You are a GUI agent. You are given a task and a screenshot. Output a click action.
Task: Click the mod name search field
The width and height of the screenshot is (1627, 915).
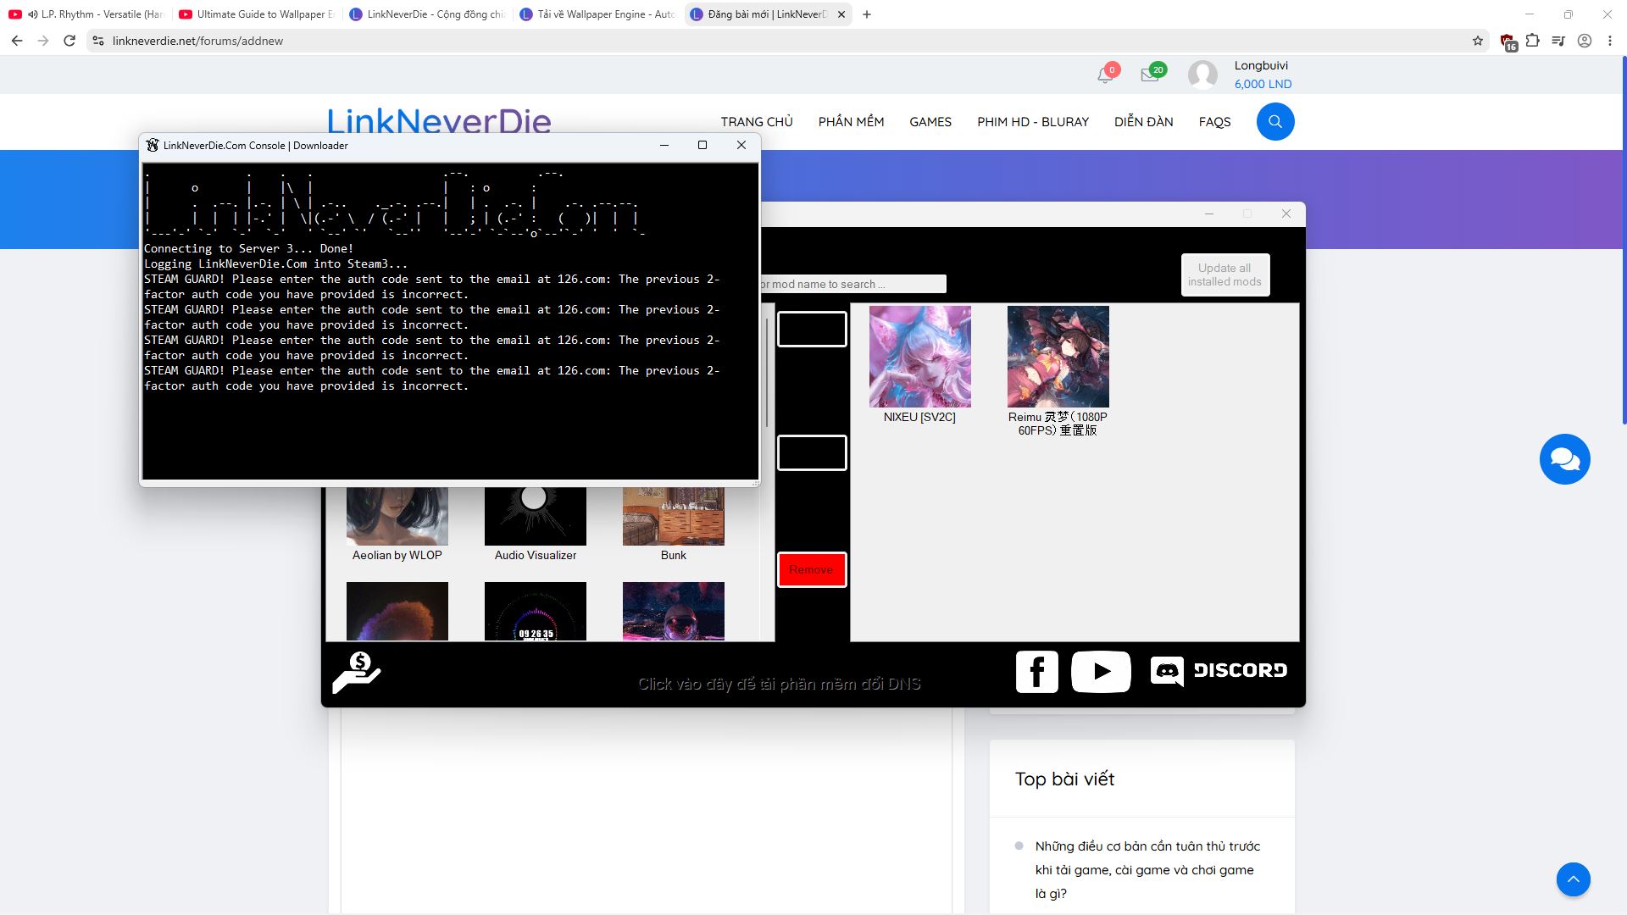click(852, 284)
